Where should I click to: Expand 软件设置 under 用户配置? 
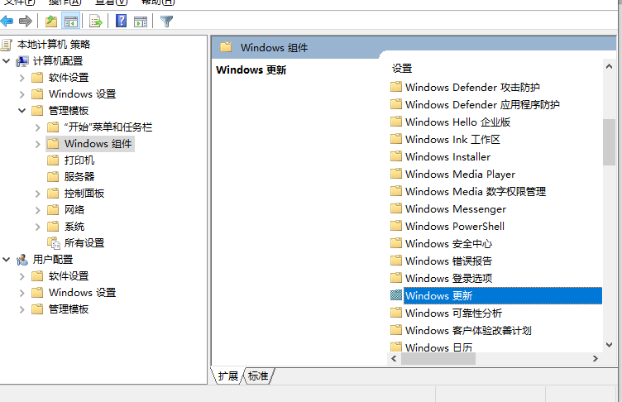[22, 276]
